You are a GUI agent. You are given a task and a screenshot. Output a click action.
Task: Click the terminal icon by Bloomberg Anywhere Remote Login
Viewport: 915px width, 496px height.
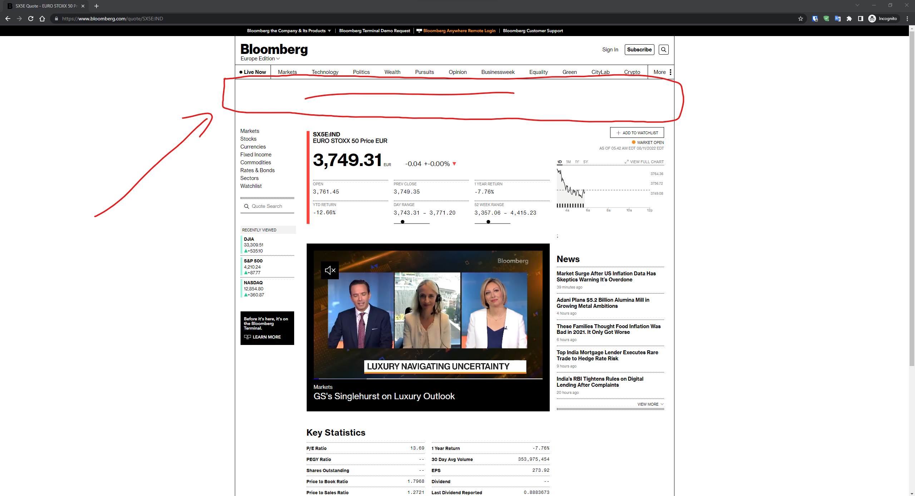tap(419, 31)
